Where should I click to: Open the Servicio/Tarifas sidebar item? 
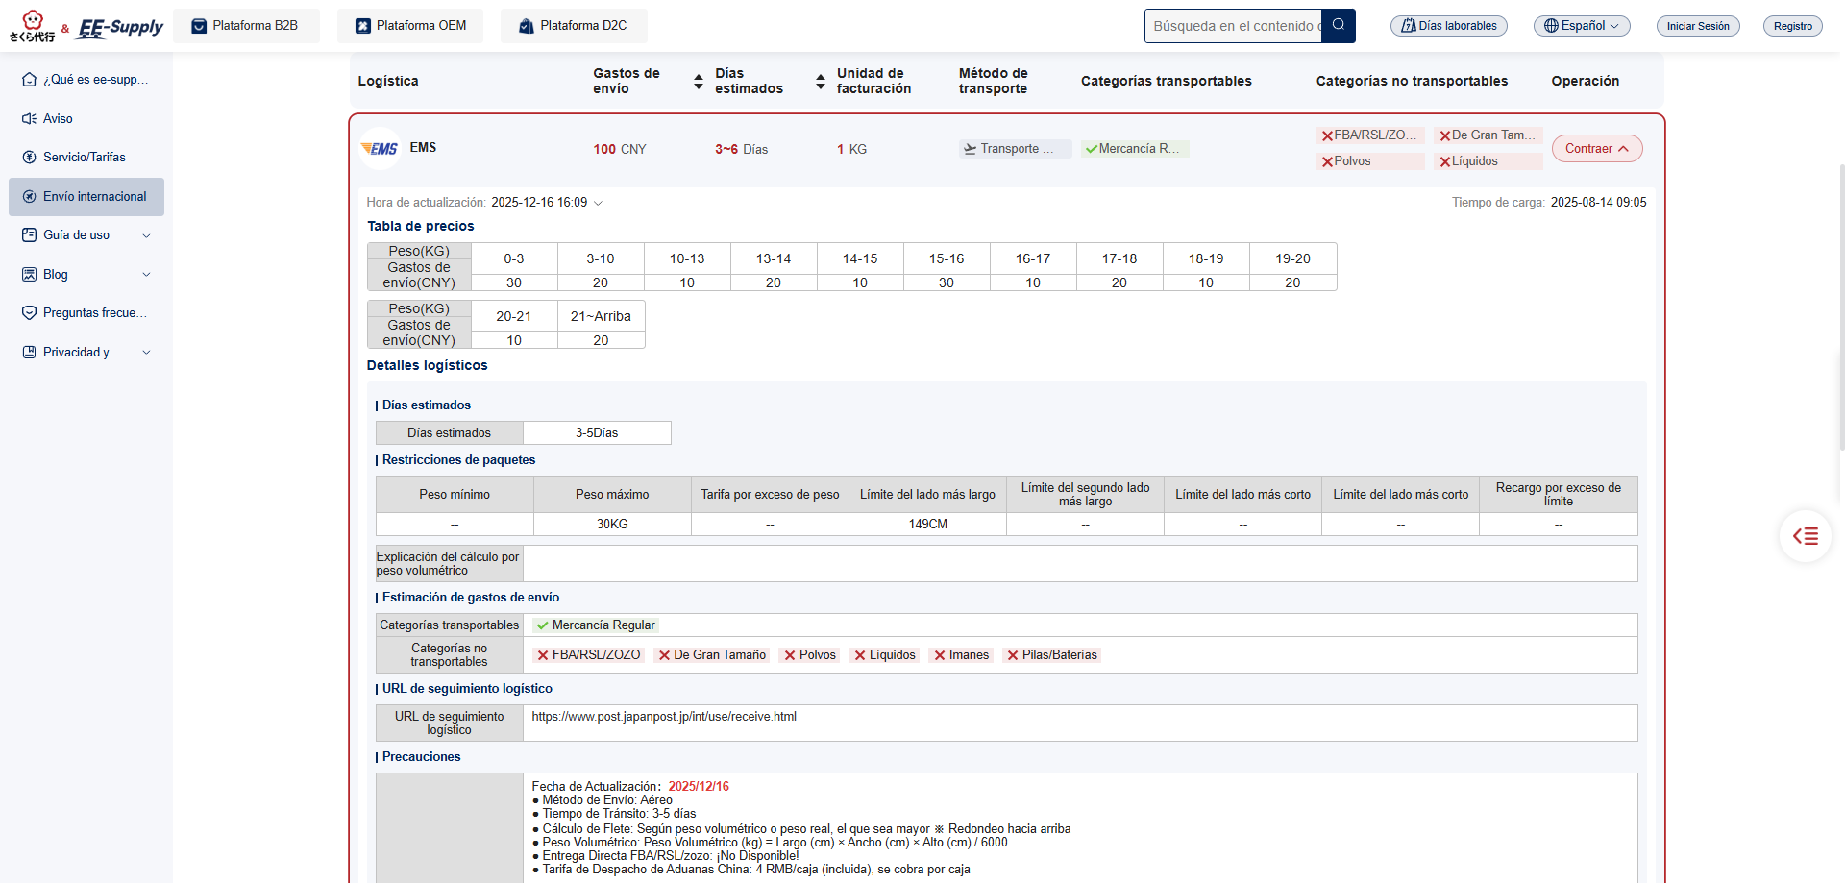[86, 157]
